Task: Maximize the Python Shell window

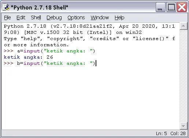Action: click(171, 7)
